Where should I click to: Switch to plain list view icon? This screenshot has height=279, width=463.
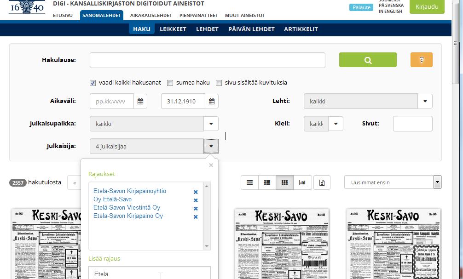tap(249, 182)
